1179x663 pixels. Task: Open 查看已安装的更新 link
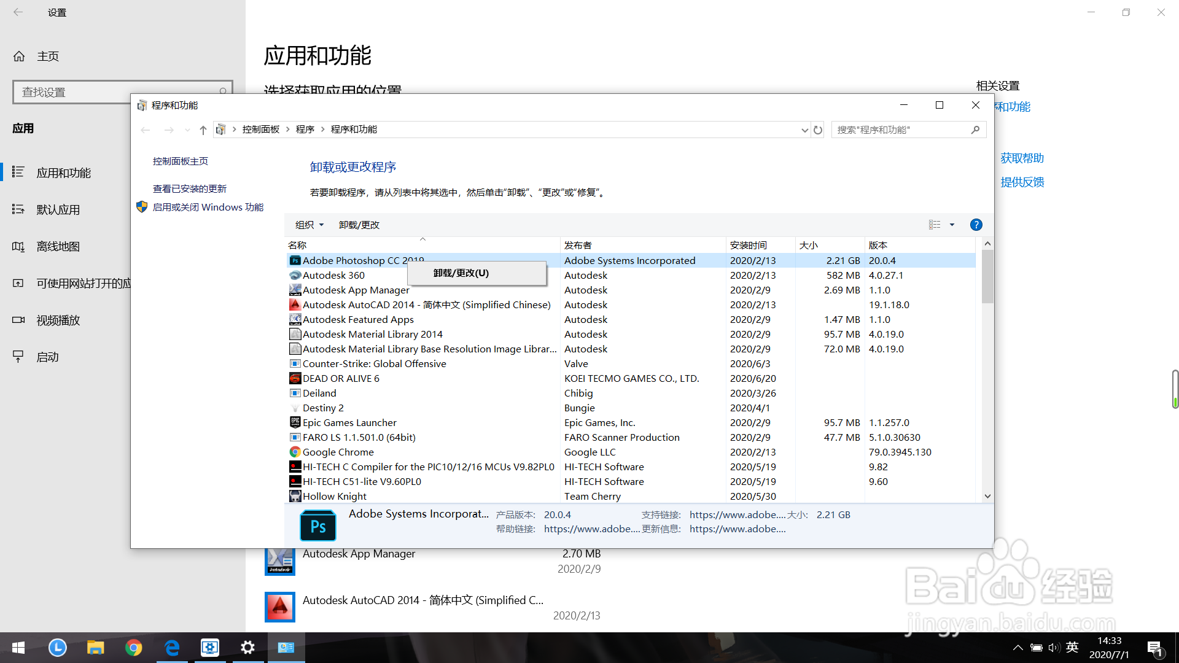tap(189, 188)
